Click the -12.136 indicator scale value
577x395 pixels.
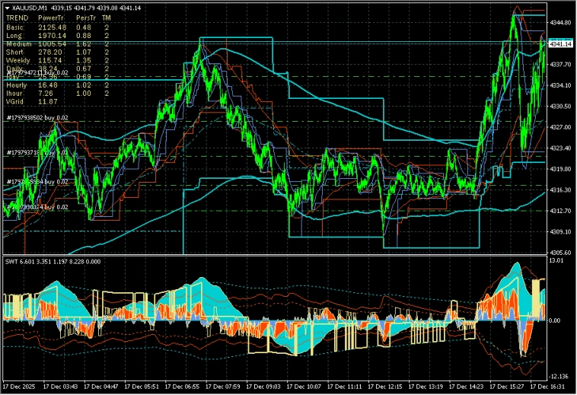point(558,376)
